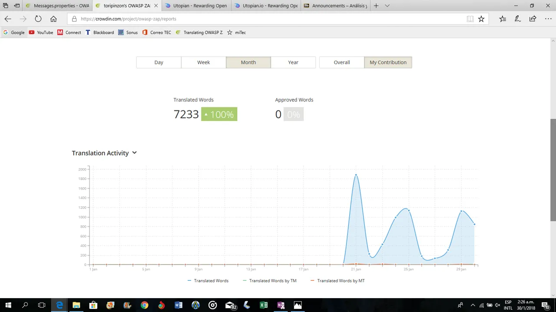Viewport: 556px width, 312px height.
Task: Open OneNote from taskbar
Action: (281, 305)
